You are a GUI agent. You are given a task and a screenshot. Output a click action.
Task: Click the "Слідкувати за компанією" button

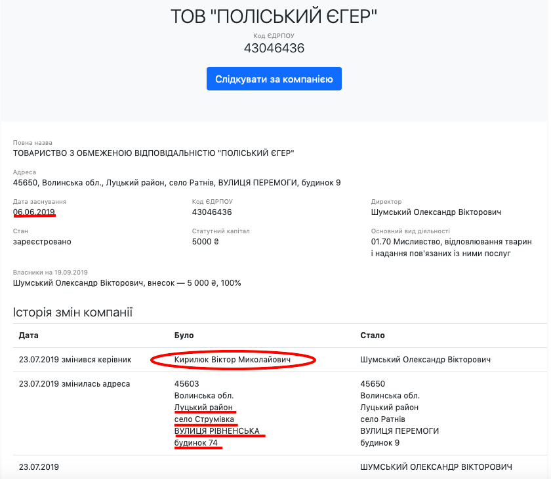[274, 79]
